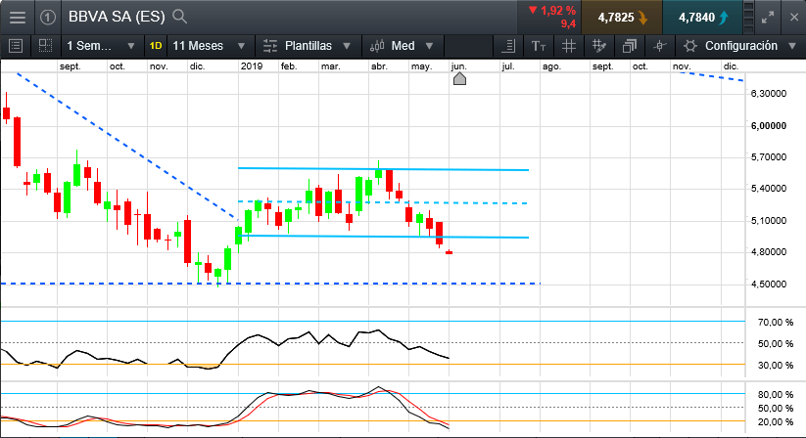Toggle the crosshair cursor icon

659,46
